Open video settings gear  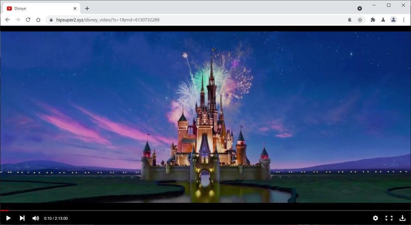[x=375, y=218]
